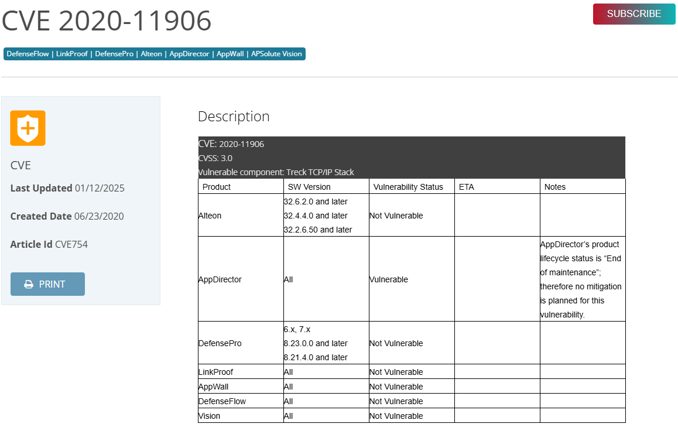This screenshot has width=678, height=427.
Task: Click the Article Id CVE754 line
Action: pos(49,244)
